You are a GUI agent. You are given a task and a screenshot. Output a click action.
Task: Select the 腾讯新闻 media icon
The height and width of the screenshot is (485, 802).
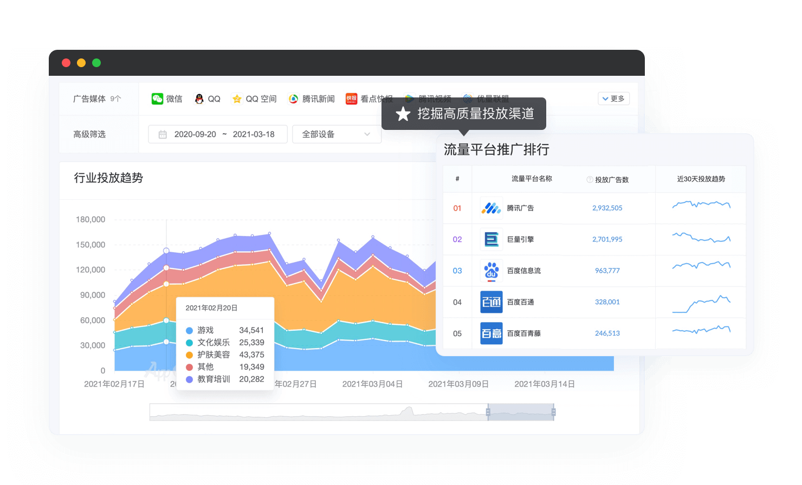[293, 99]
